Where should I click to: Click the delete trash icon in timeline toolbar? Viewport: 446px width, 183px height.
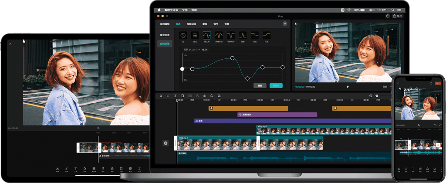[182, 96]
